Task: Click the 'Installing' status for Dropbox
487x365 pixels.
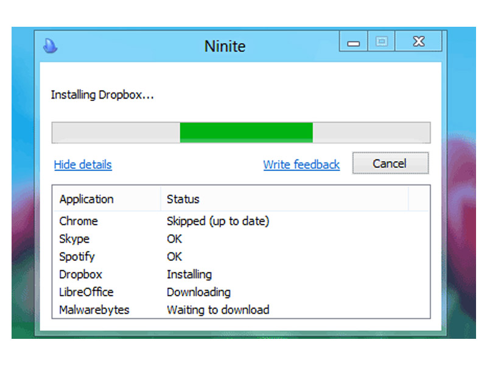Action: [x=189, y=274]
